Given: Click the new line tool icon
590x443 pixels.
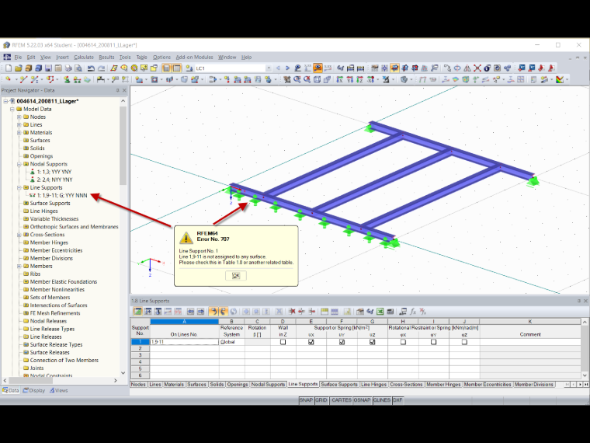Looking at the screenshot, I should [x=23, y=79].
